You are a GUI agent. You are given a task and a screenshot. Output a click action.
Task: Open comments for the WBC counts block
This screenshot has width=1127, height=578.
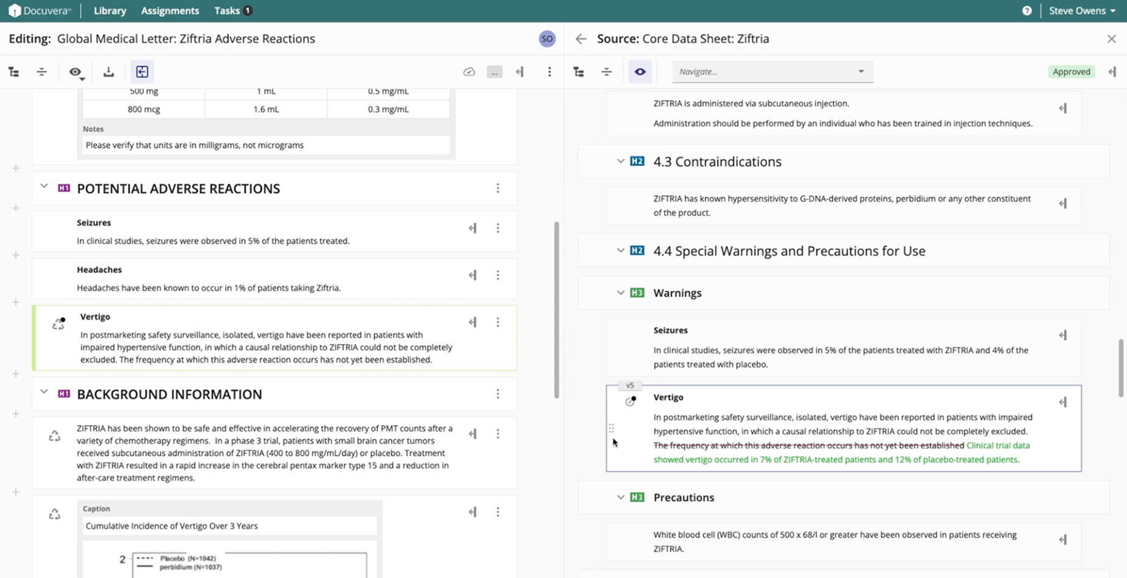click(x=1063, y=540)
